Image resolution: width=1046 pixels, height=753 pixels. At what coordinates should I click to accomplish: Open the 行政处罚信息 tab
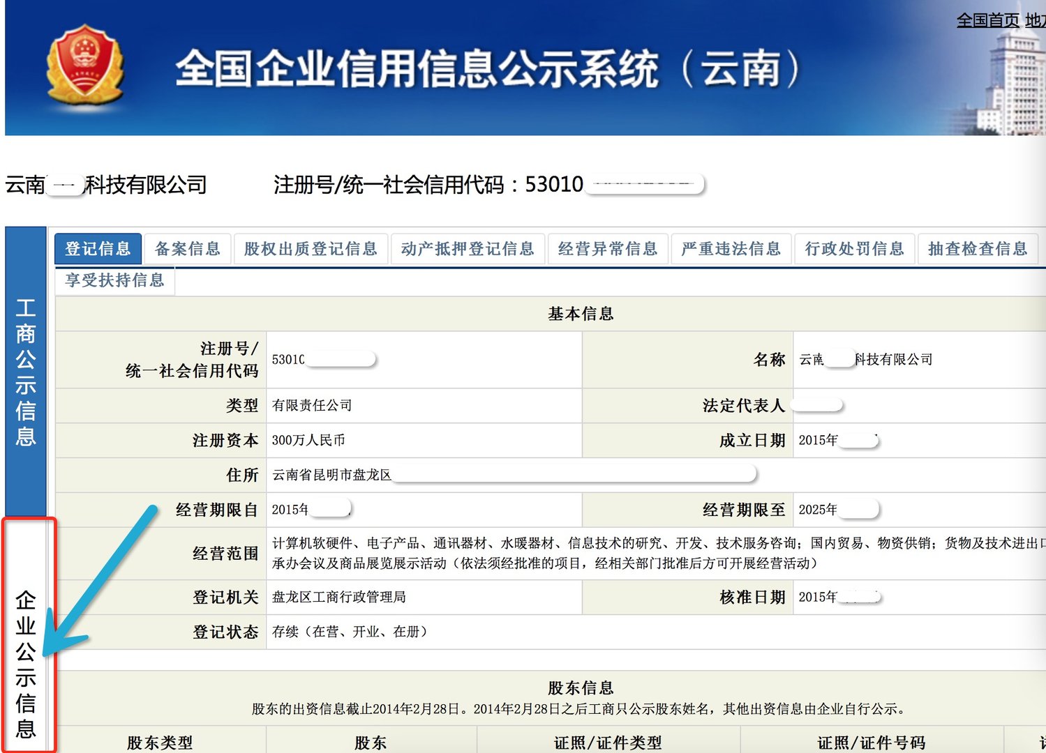[x=855, y=248]
